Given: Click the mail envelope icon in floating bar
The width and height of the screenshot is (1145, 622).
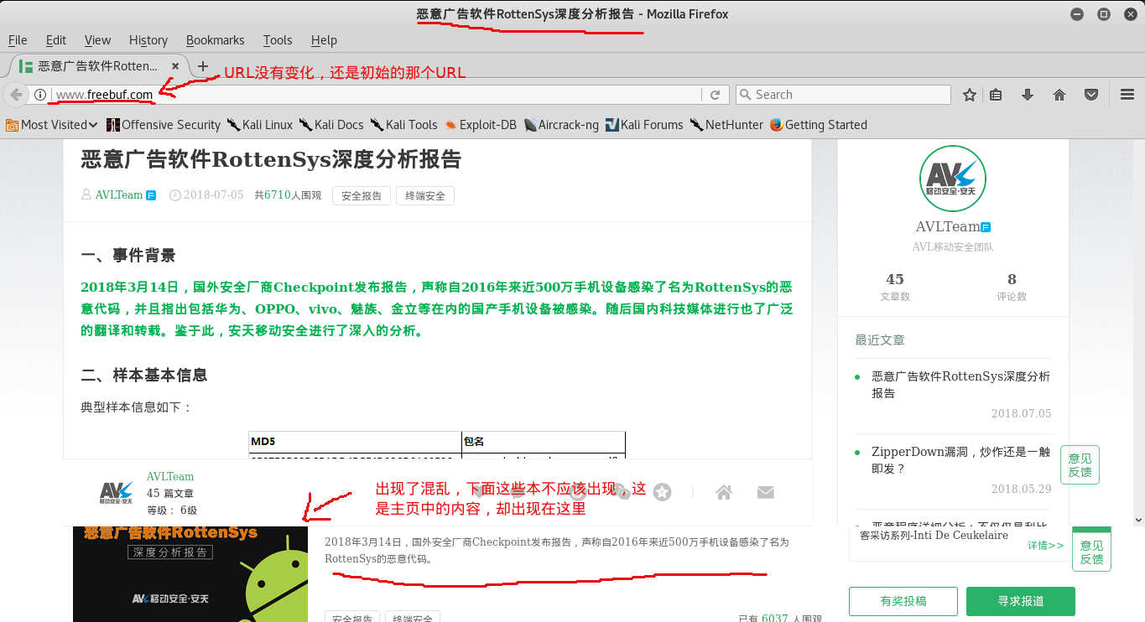Looking at the screenshot, I should [x=765, y=492].
